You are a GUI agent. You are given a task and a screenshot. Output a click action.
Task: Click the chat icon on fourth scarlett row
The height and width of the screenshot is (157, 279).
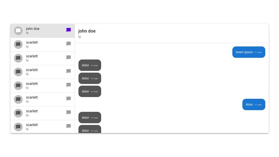coord(68,85)
